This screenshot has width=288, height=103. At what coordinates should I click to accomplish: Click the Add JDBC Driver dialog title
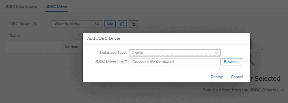pyautogui.click(x=103, y=39)
